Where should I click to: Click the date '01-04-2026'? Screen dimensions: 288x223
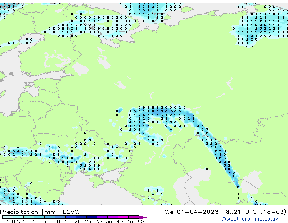click(198, 212)
